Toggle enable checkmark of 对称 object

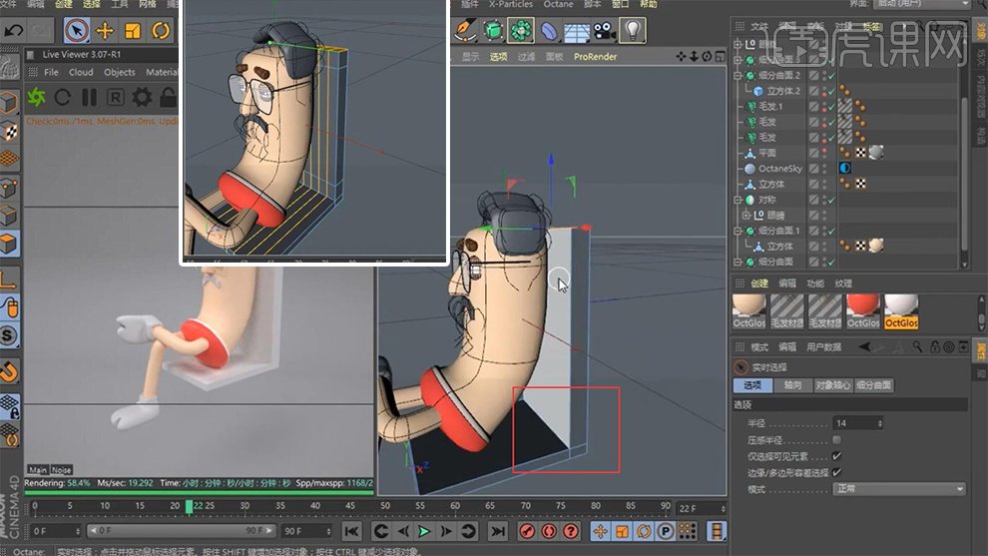(831, 200)
